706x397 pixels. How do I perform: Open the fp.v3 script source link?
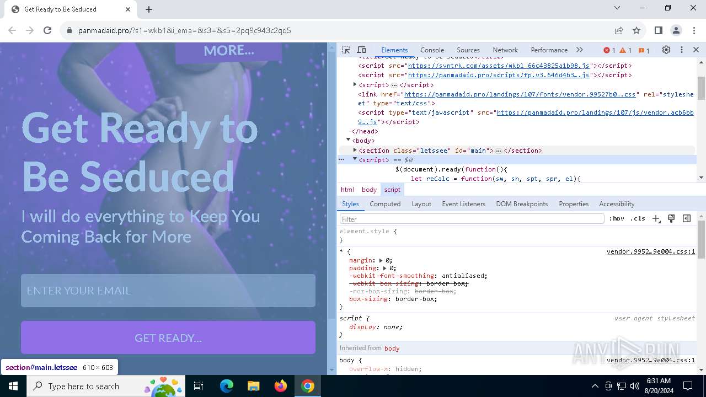point(499,75)
